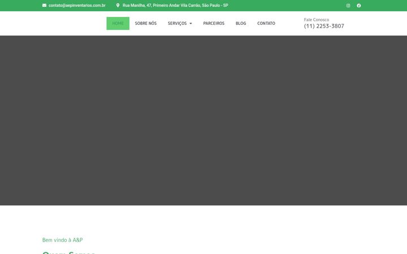Open the Blog page
This screenshot has height=254, width=407.
point(241,23)
